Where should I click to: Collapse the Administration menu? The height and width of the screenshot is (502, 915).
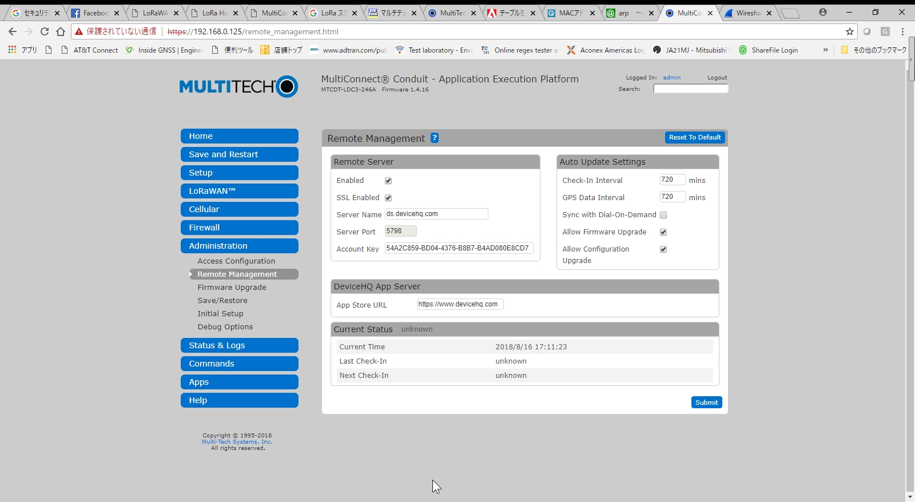tap(240, 246)
